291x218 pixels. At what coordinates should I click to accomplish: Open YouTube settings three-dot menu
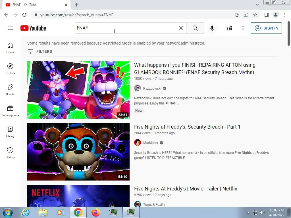click(x=243, y=28)
